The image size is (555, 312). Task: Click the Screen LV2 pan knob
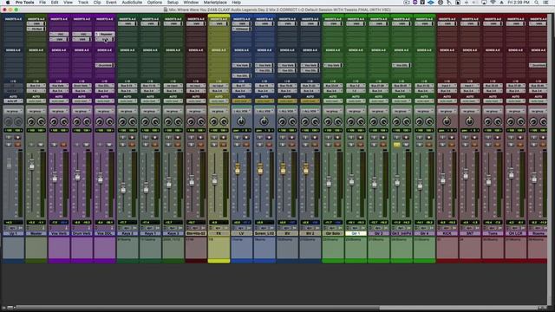click(x=264, y=121)
